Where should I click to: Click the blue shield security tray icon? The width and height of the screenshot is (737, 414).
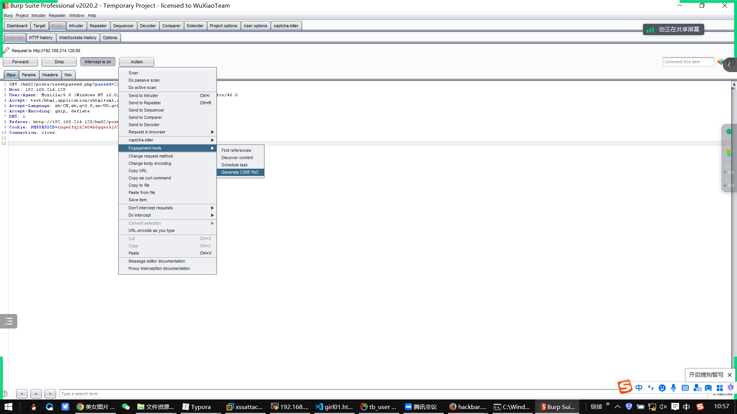click(x=629, y=407)
